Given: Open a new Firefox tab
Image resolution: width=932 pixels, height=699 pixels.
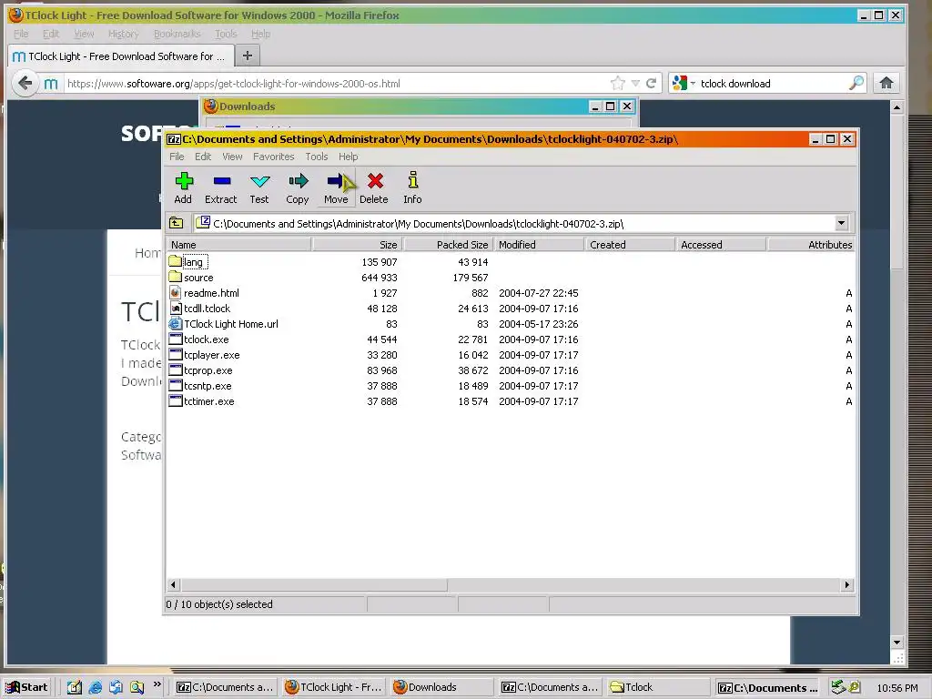Looking at the screenshot, I should click(248, 56).
